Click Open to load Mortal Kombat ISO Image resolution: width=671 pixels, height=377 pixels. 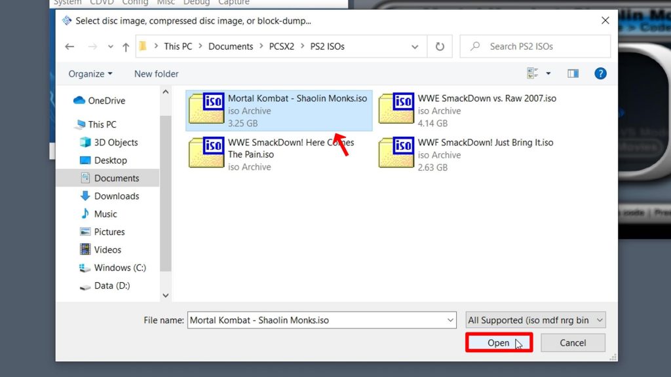pyautogui.click(x=498, y=342)
